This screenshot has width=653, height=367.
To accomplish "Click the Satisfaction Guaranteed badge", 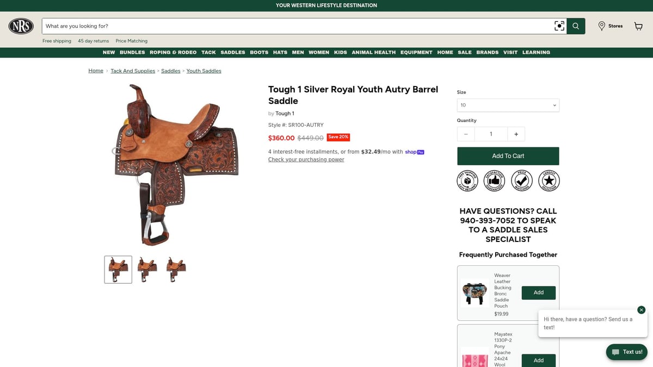I will (x=495, y=181).
